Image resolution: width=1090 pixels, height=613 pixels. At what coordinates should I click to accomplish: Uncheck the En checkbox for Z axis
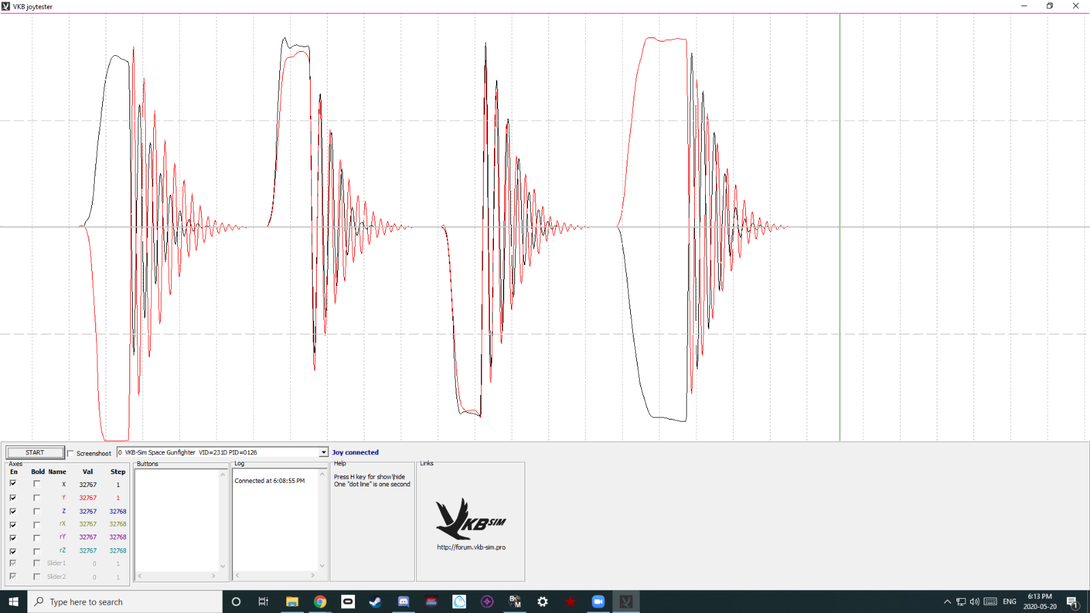13,511
